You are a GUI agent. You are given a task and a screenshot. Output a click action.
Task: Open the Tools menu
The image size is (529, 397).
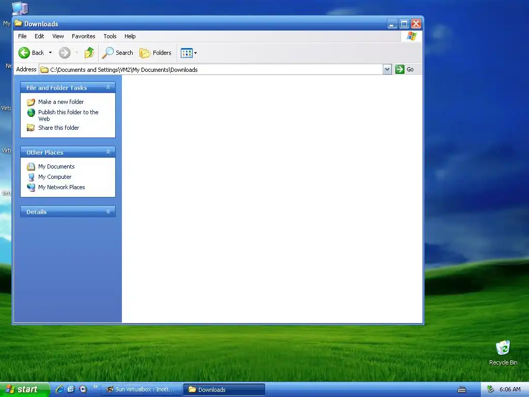[110, 36]
